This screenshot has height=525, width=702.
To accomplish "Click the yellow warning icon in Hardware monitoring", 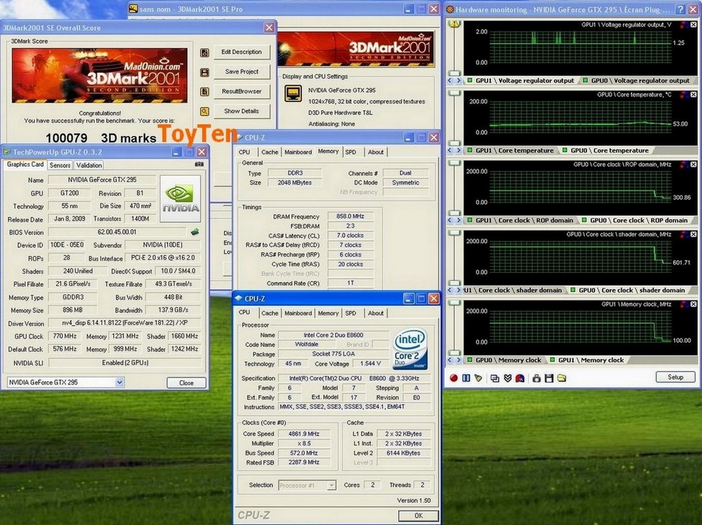I will click(x=454, y=24).
